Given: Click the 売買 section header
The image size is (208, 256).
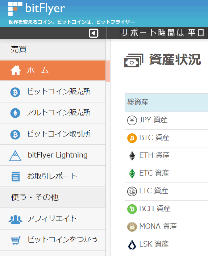Looking at the screenshot, I should click(18, 49).
